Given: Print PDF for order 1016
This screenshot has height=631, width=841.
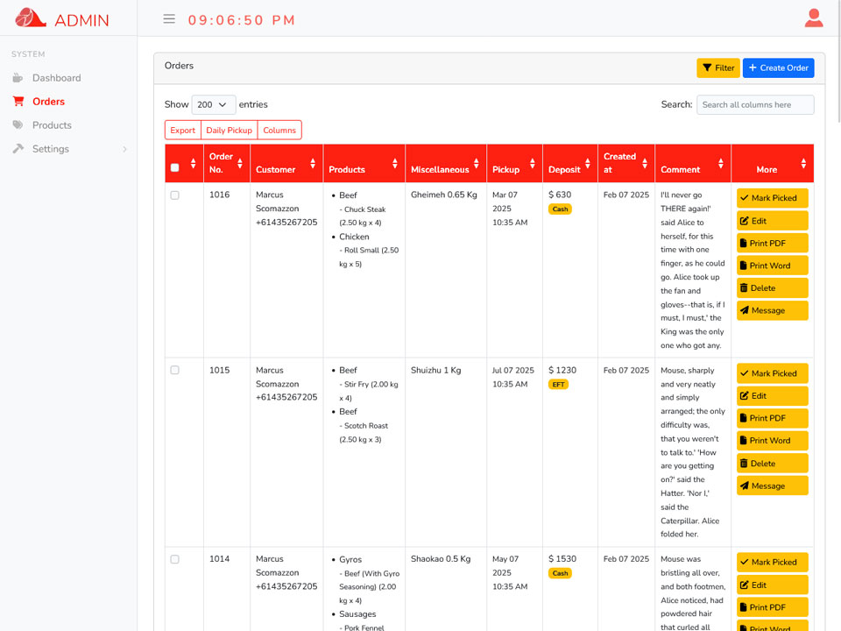Looking at the screenshot, I should pos(773,243).
